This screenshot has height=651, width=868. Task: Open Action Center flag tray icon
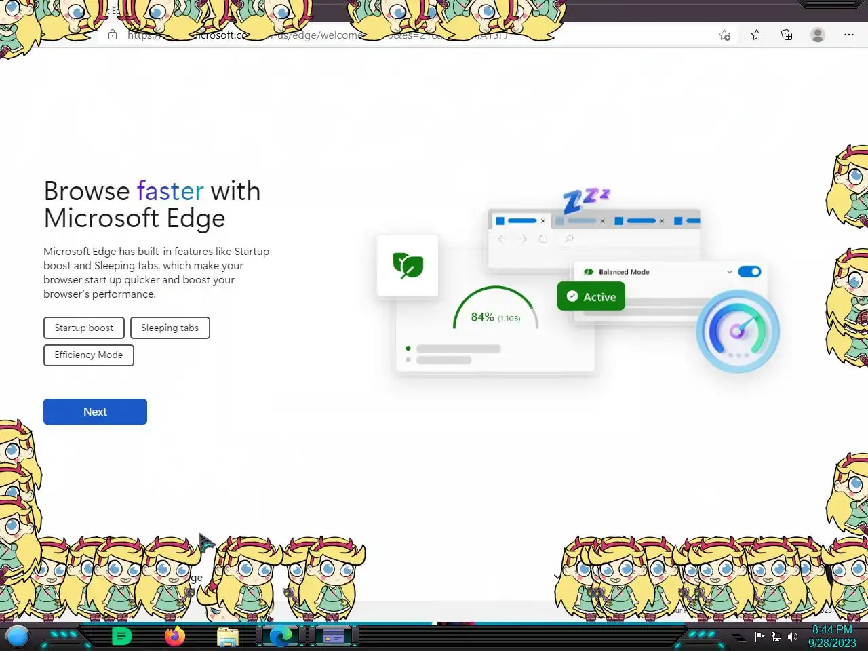tap(760, 637)
